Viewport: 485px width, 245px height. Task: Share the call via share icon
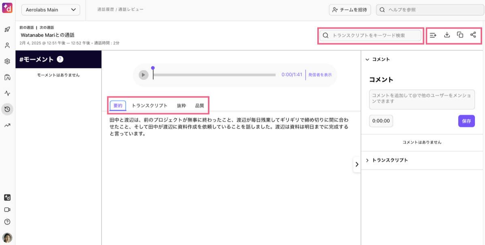tap(473, 35)
